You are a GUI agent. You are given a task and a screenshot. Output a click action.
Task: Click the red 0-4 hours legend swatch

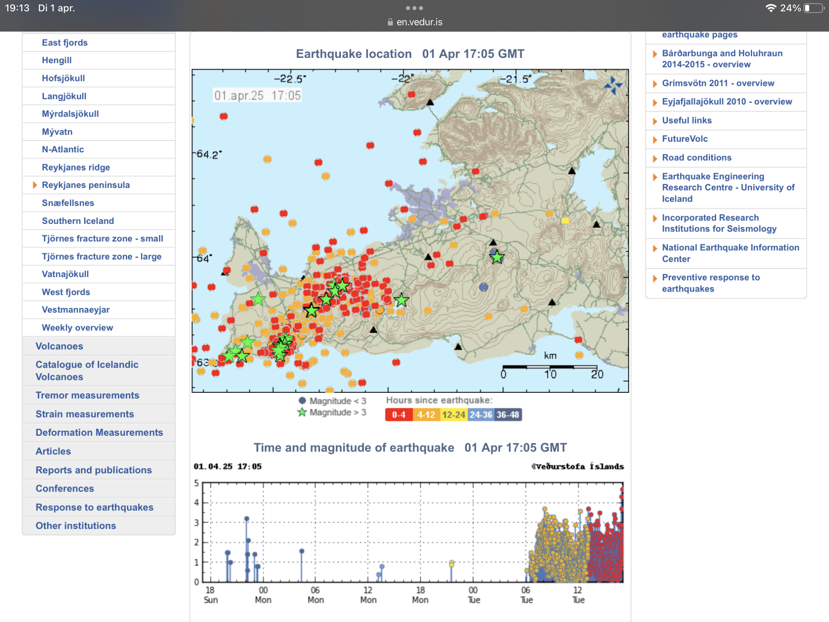click(x=399, y=415)
